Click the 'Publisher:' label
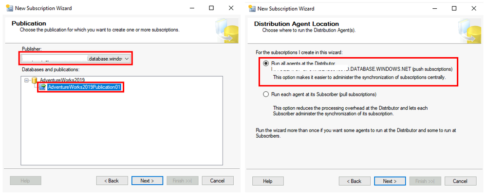Viewport: 486px width, 195px height. [31, 49]
